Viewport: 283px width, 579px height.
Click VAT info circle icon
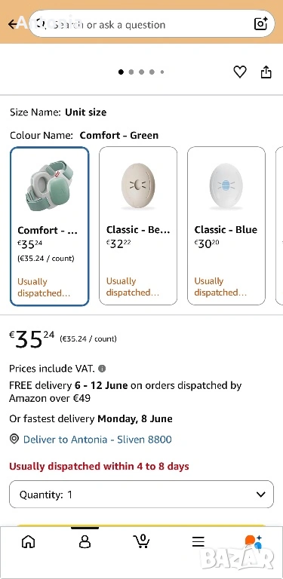click(103, 369)
